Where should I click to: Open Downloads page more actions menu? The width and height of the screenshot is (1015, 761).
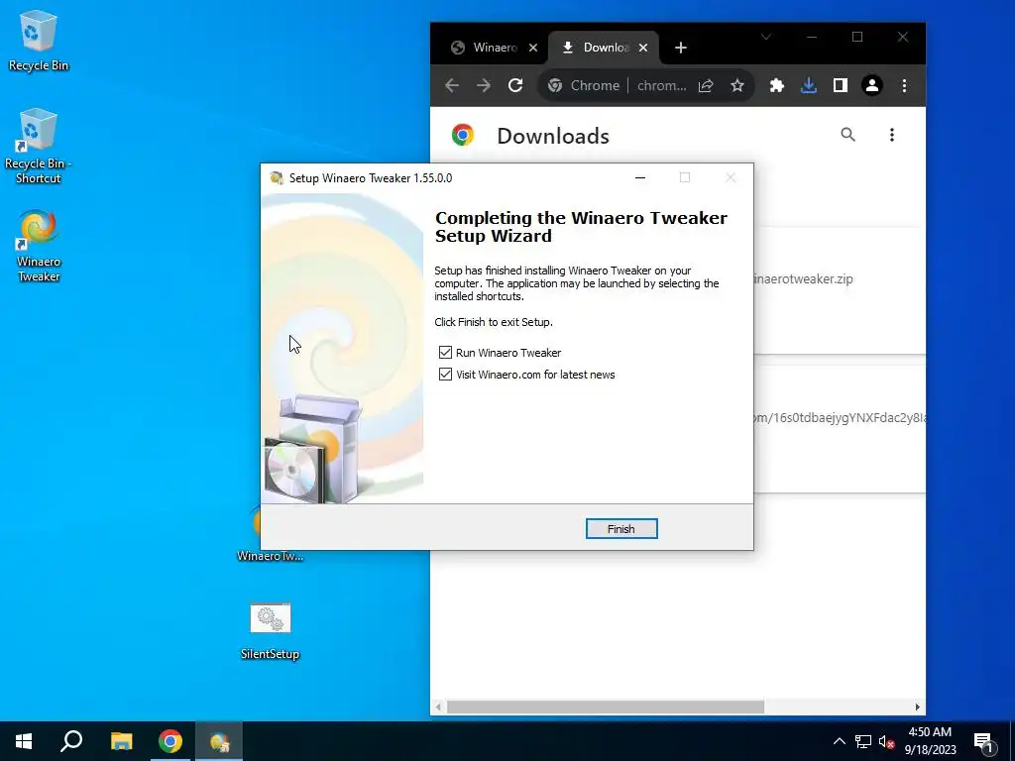892,135
